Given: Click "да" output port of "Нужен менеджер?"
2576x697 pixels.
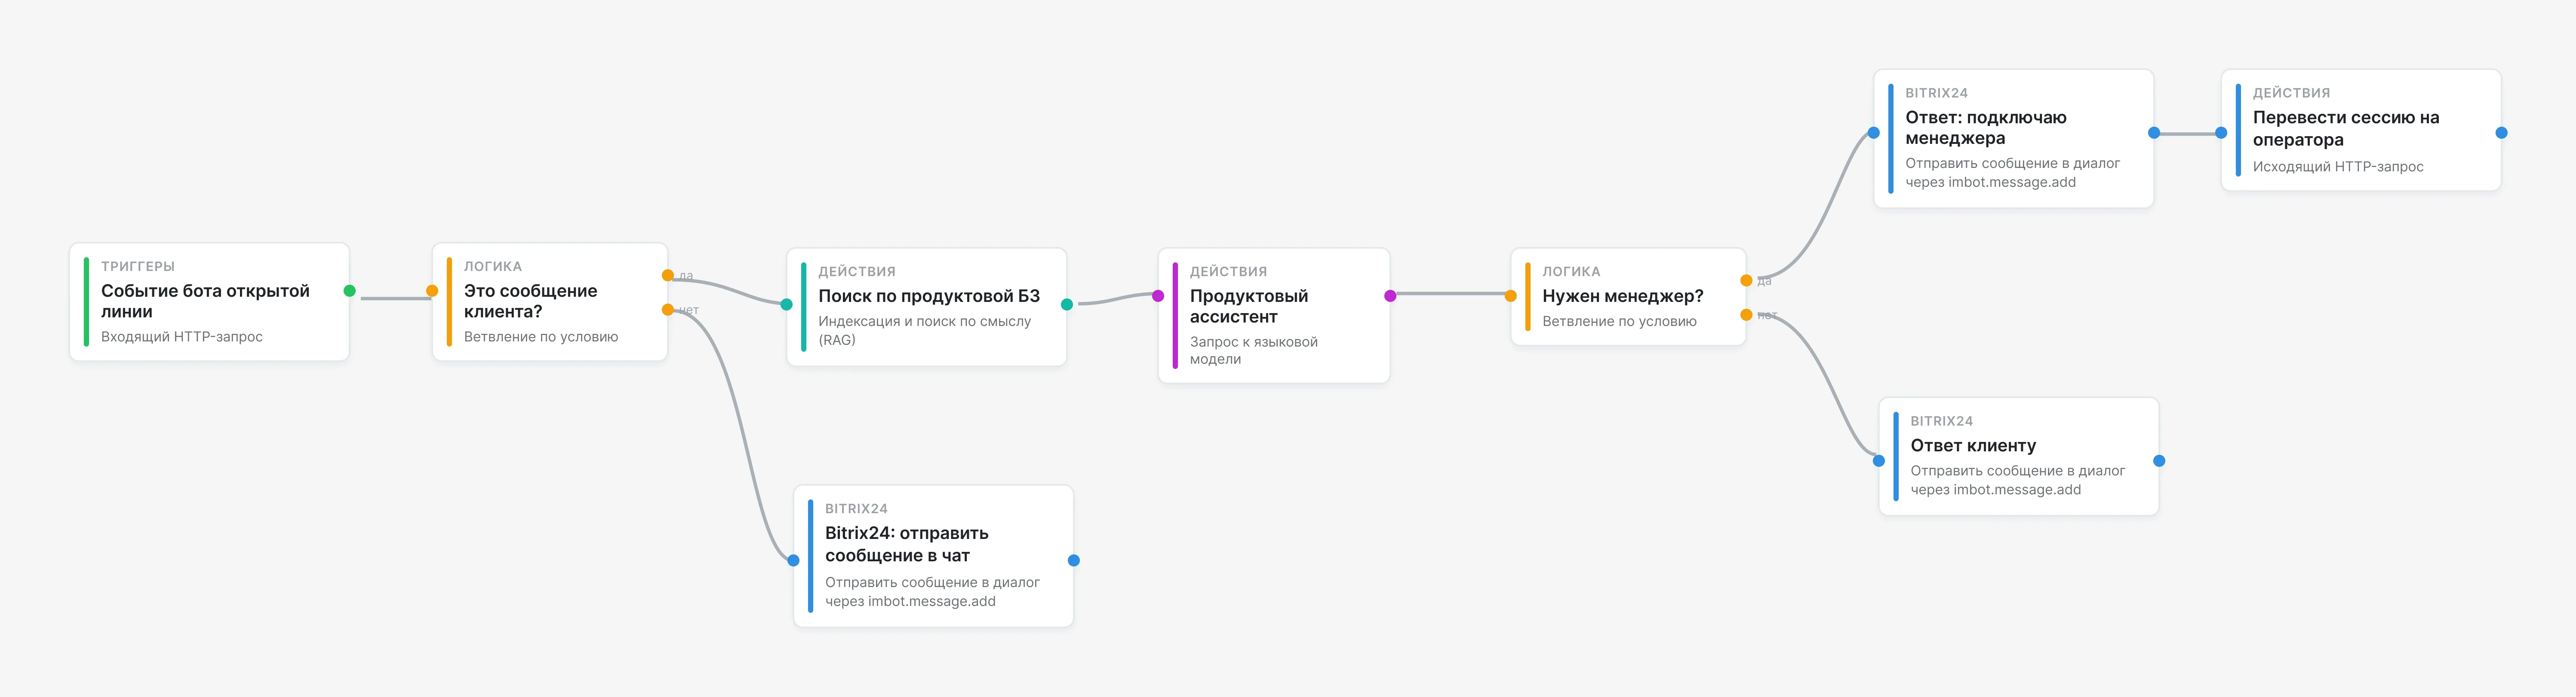Looking at the screenshot, I should tap(1746, 280).
